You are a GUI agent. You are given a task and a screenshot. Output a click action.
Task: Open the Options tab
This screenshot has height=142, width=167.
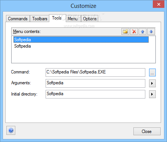coord(90,19)
